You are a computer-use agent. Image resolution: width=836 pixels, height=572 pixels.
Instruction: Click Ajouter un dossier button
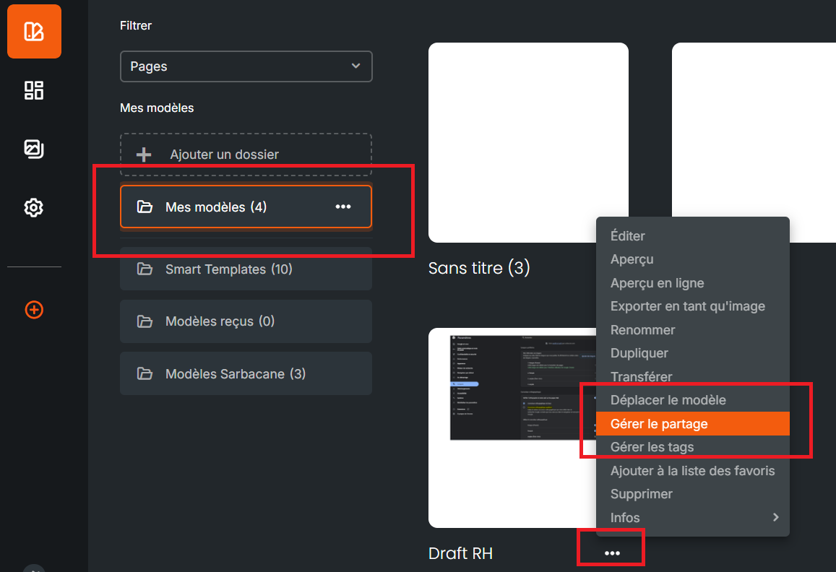(x=246, y=155)
